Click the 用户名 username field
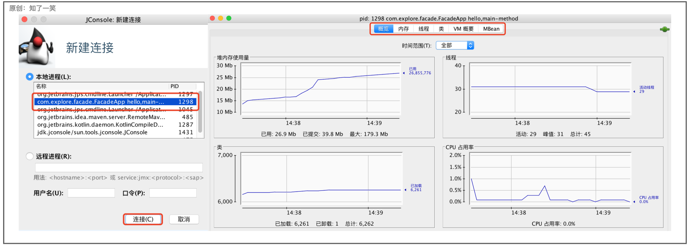This screenshot has height=245, width=691. 91,193
